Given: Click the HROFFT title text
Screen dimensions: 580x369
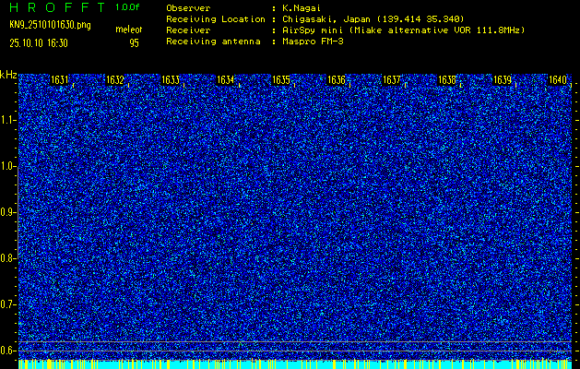Looking at the screenshot, I should click(56, 6).
